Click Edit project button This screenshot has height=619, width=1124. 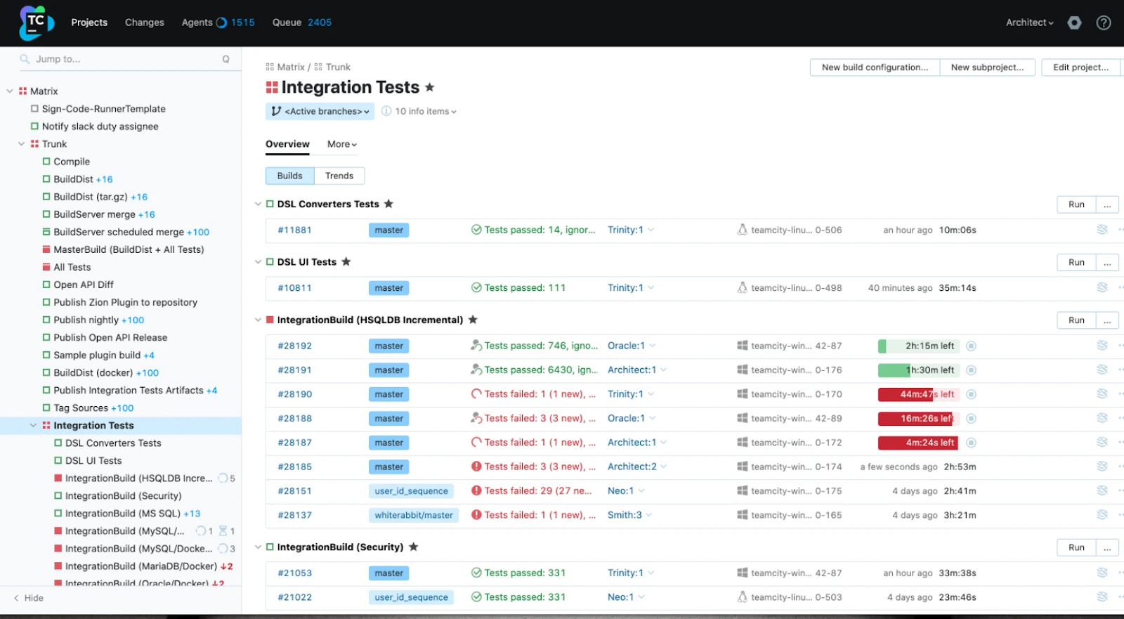1080,67
